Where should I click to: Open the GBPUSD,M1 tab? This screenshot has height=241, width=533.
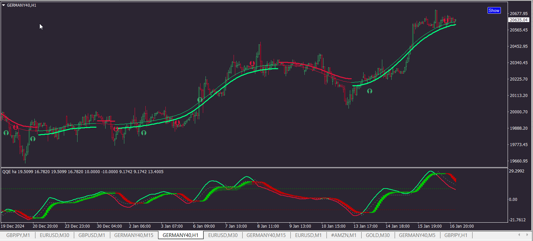pyautogui.click(x=92, y=235)
